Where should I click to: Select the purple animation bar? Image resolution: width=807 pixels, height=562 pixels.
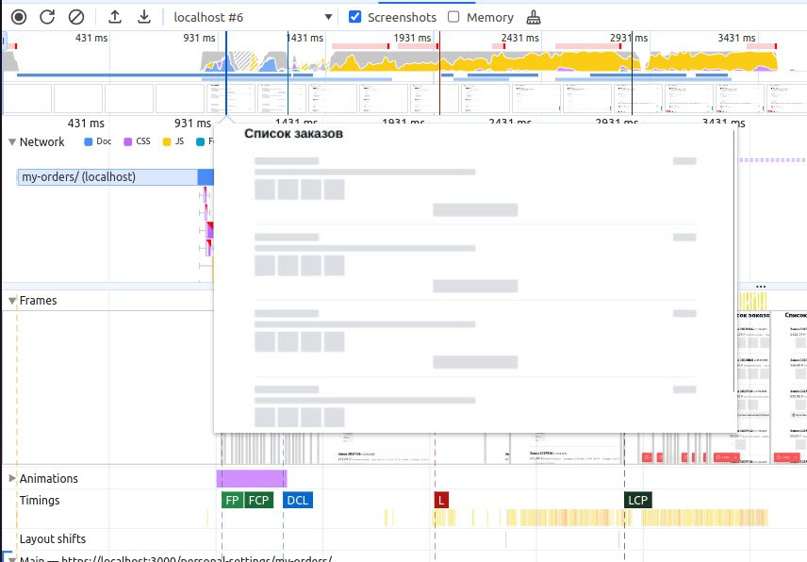[252, 479]
